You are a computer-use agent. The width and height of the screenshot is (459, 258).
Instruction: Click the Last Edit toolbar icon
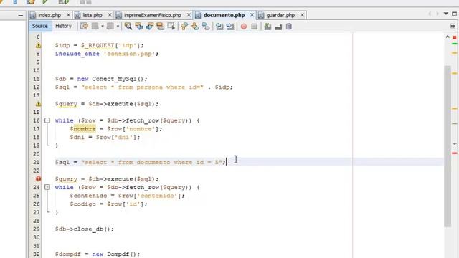point(85,27)
